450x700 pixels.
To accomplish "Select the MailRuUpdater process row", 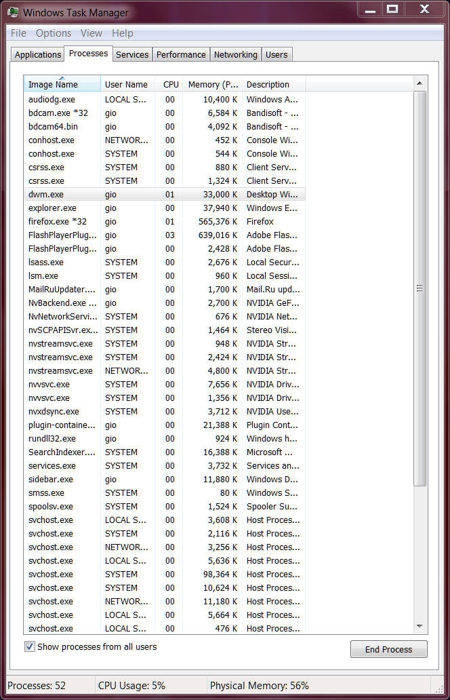I will pyautogui.click(x=165, y=289).
